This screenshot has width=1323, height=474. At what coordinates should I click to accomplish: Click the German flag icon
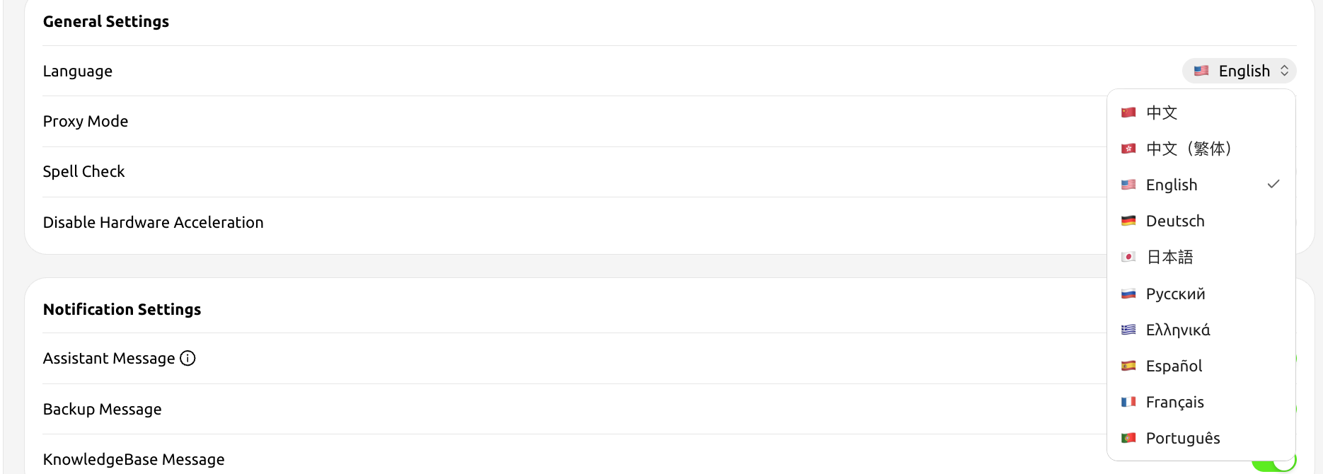(x=1128, y=221)
